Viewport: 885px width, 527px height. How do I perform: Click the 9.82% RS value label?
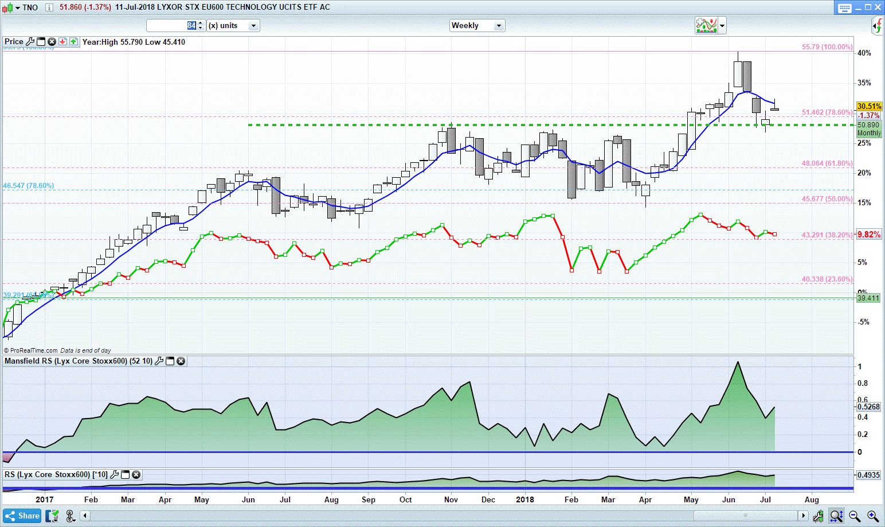869,235
